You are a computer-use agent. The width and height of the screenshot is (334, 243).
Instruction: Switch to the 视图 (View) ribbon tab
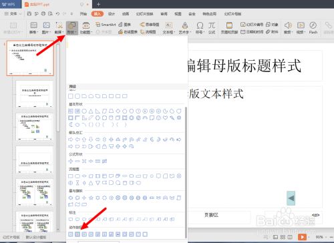click(178, 14)
